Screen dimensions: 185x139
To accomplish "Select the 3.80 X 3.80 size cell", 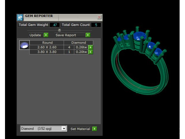I will point(47,52).
